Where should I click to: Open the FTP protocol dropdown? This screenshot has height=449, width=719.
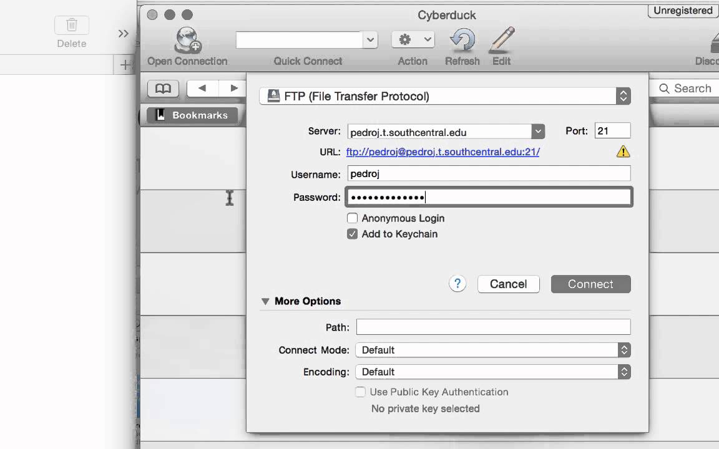tap(445, 96)
